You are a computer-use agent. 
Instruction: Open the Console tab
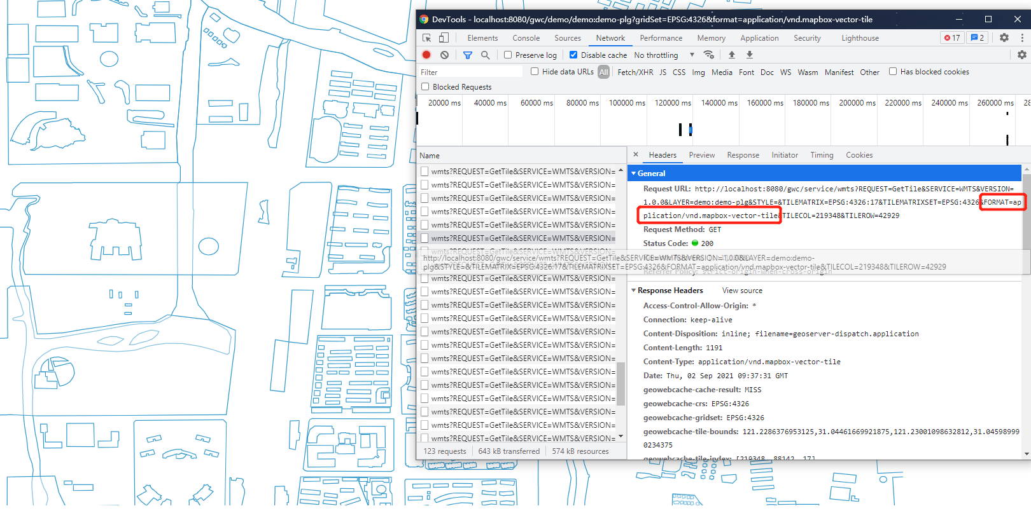tap(526, 38)
